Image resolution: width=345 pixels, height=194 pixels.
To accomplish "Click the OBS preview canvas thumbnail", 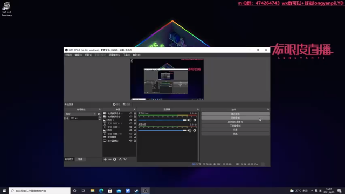I will pos(167,79).
